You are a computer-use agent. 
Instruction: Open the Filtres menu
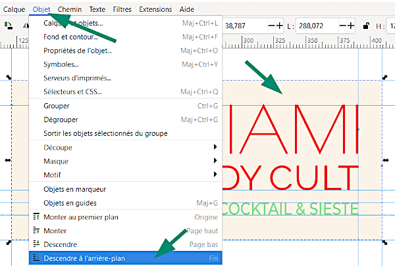(122, 9)
